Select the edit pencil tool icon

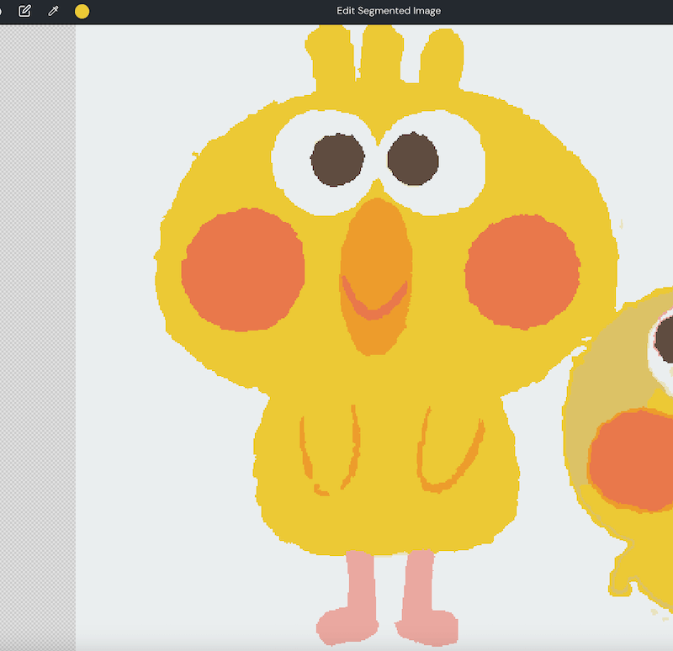[24, 11]
